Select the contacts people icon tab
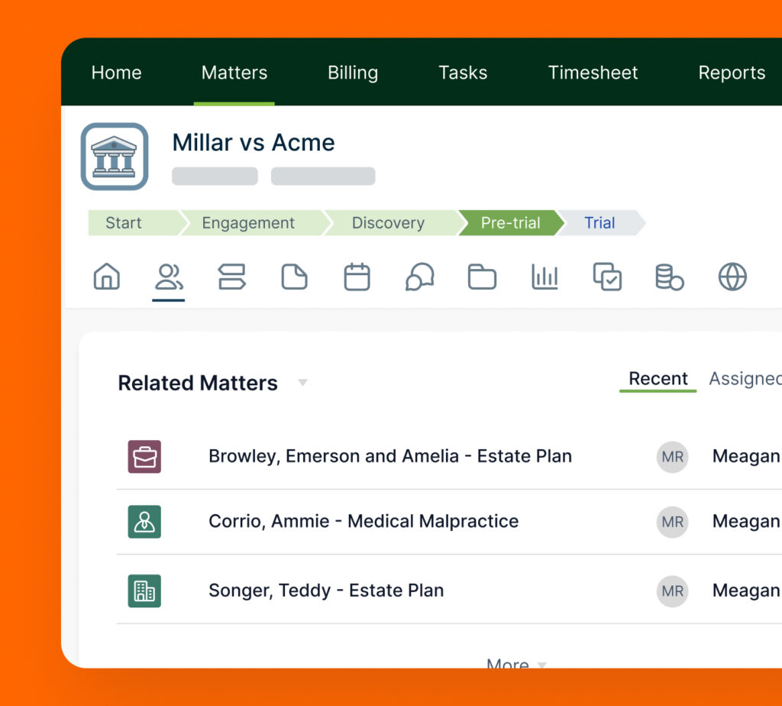782x706 pixels. click(x=169, y=277)
